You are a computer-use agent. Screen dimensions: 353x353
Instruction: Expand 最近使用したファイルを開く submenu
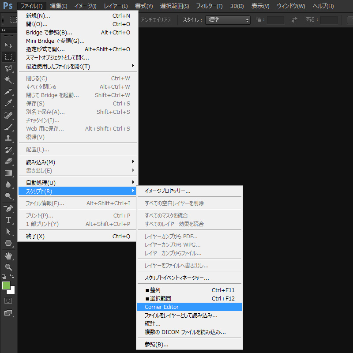78,67
